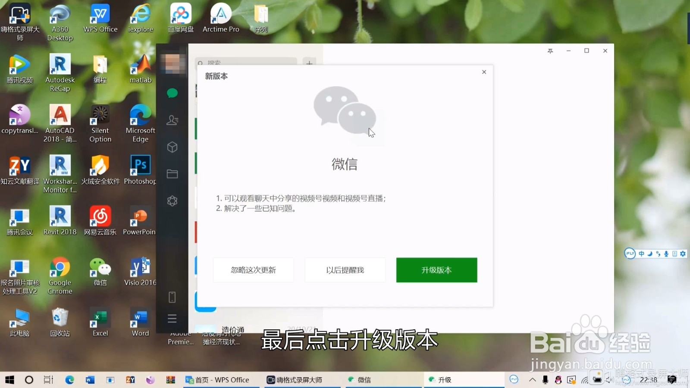Screen dimensions: 690x388
Task: Open the Windows Start menu
Action: pos(9,380)
